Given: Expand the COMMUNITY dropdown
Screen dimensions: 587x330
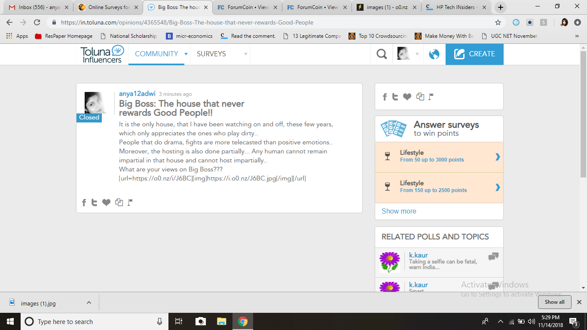Looking at the screenshot, I should tap(186, 54).
